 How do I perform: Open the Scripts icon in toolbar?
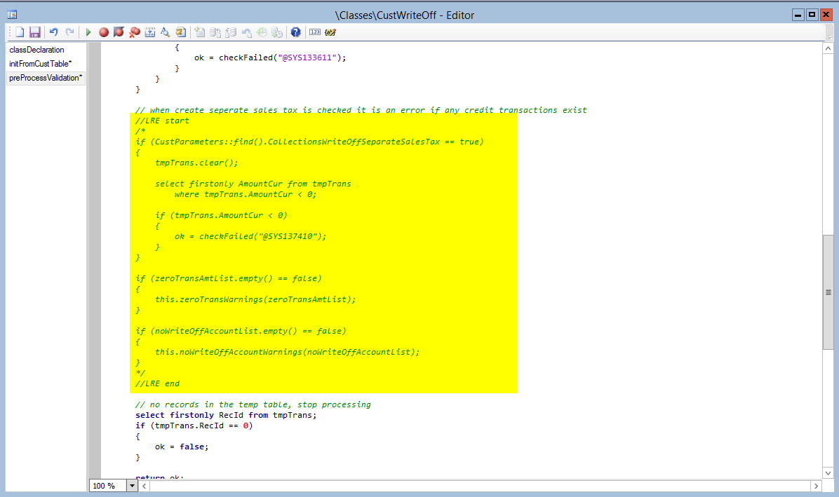pyautogui.click(x=181, y=32)
